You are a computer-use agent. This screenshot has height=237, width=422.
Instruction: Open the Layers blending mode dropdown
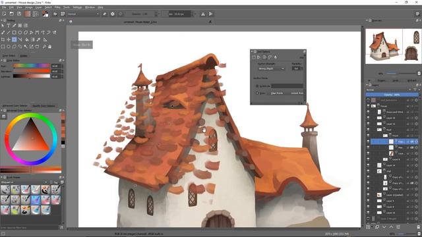[388, 90]
